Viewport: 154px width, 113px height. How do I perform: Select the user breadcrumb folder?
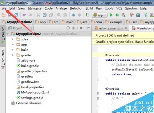132,22
